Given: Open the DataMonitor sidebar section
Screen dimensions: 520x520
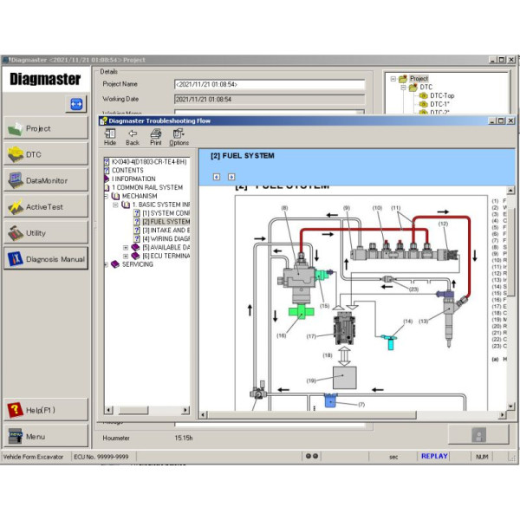Looking at the screenshot, I should (45, 180).
